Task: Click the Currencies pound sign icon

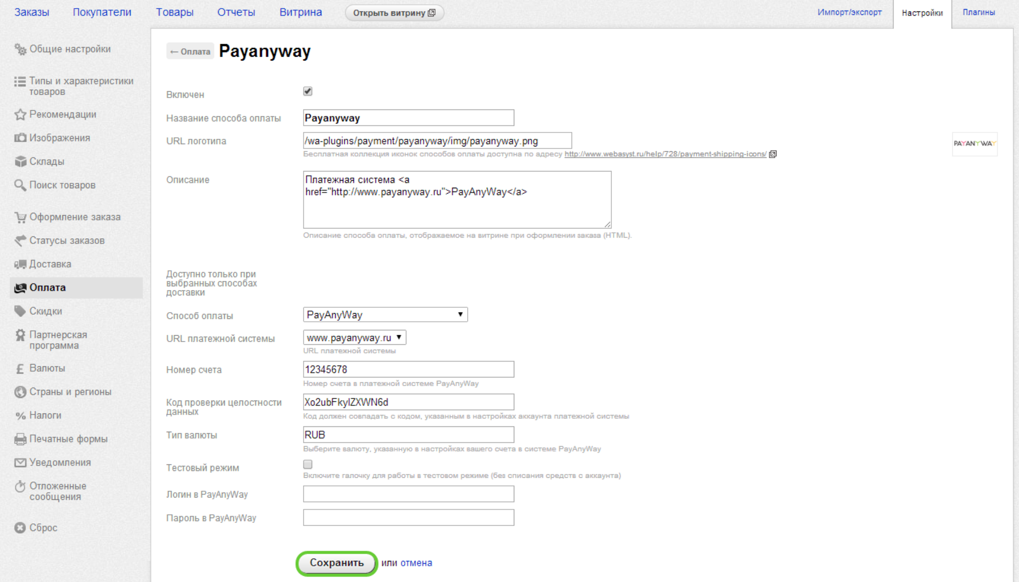Action: [x=20, y=368]
